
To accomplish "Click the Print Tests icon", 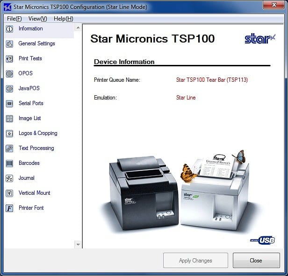I will tap(9, 59).
